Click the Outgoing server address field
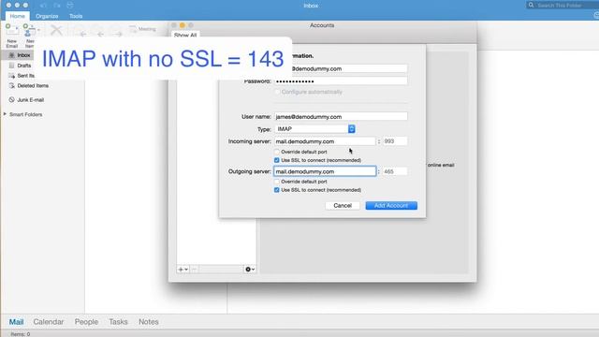599x337 pixels. point(325,171)
